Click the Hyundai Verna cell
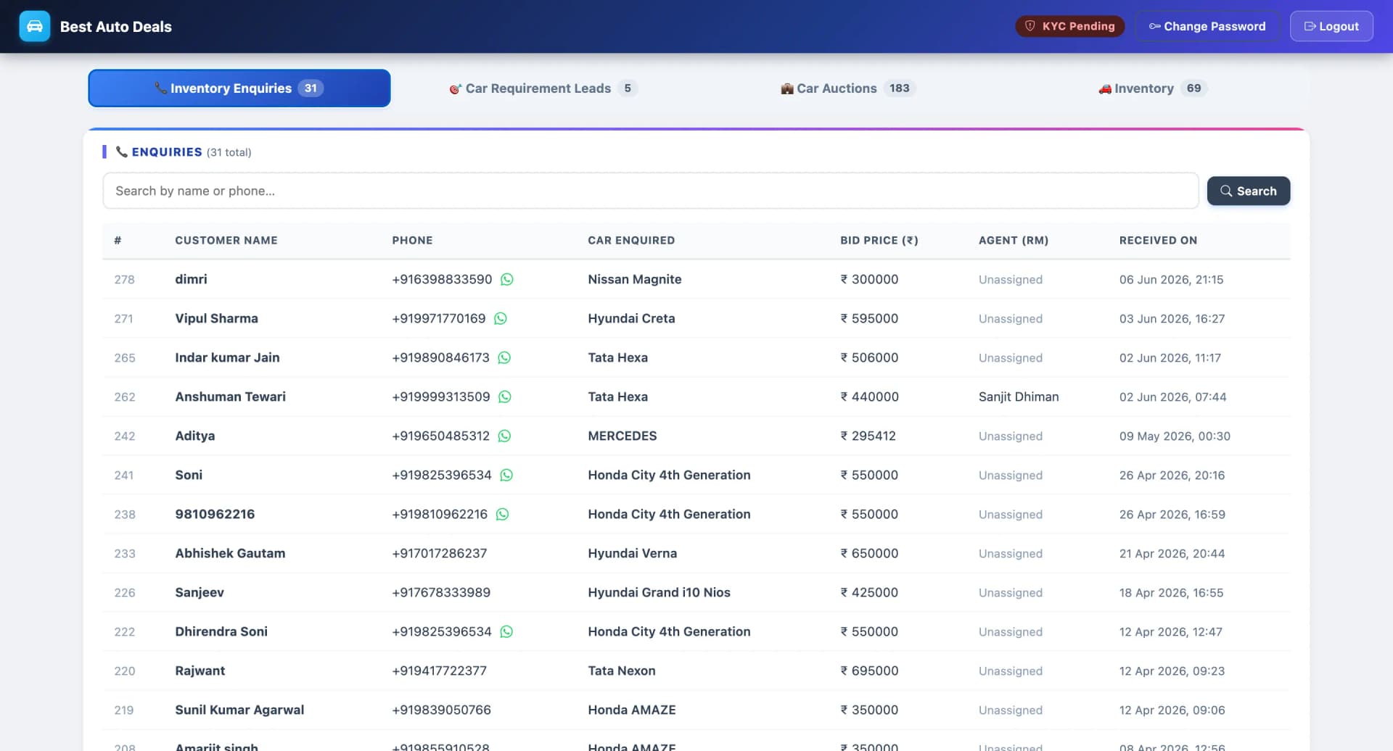The height and width of the screenshot is (751, 1393). [x=633, y=553]
